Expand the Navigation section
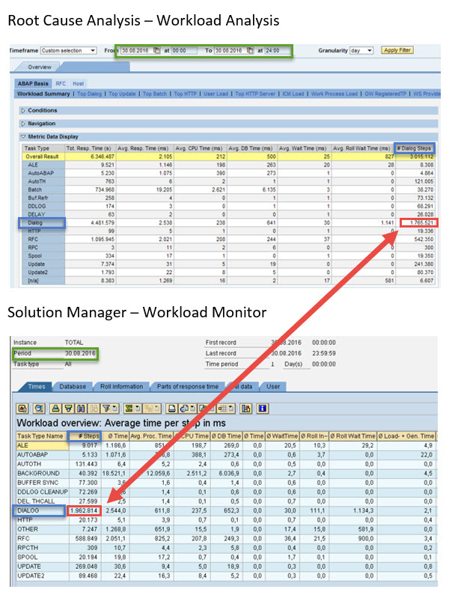Image resolution: width=458 pixels, height=598 pixels. click(x=23, y=123)
